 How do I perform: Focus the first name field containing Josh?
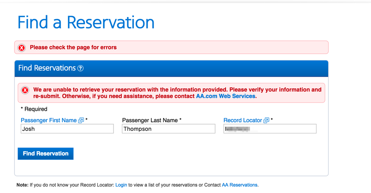[67, 129]
